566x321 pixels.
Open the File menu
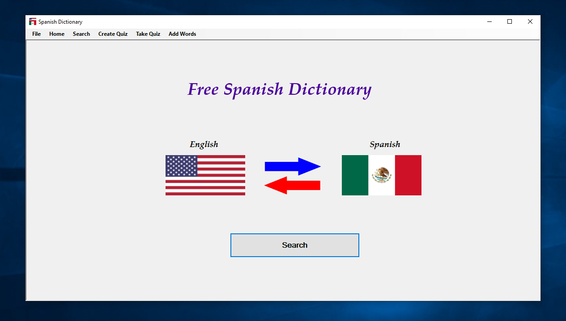pos(36,34)
